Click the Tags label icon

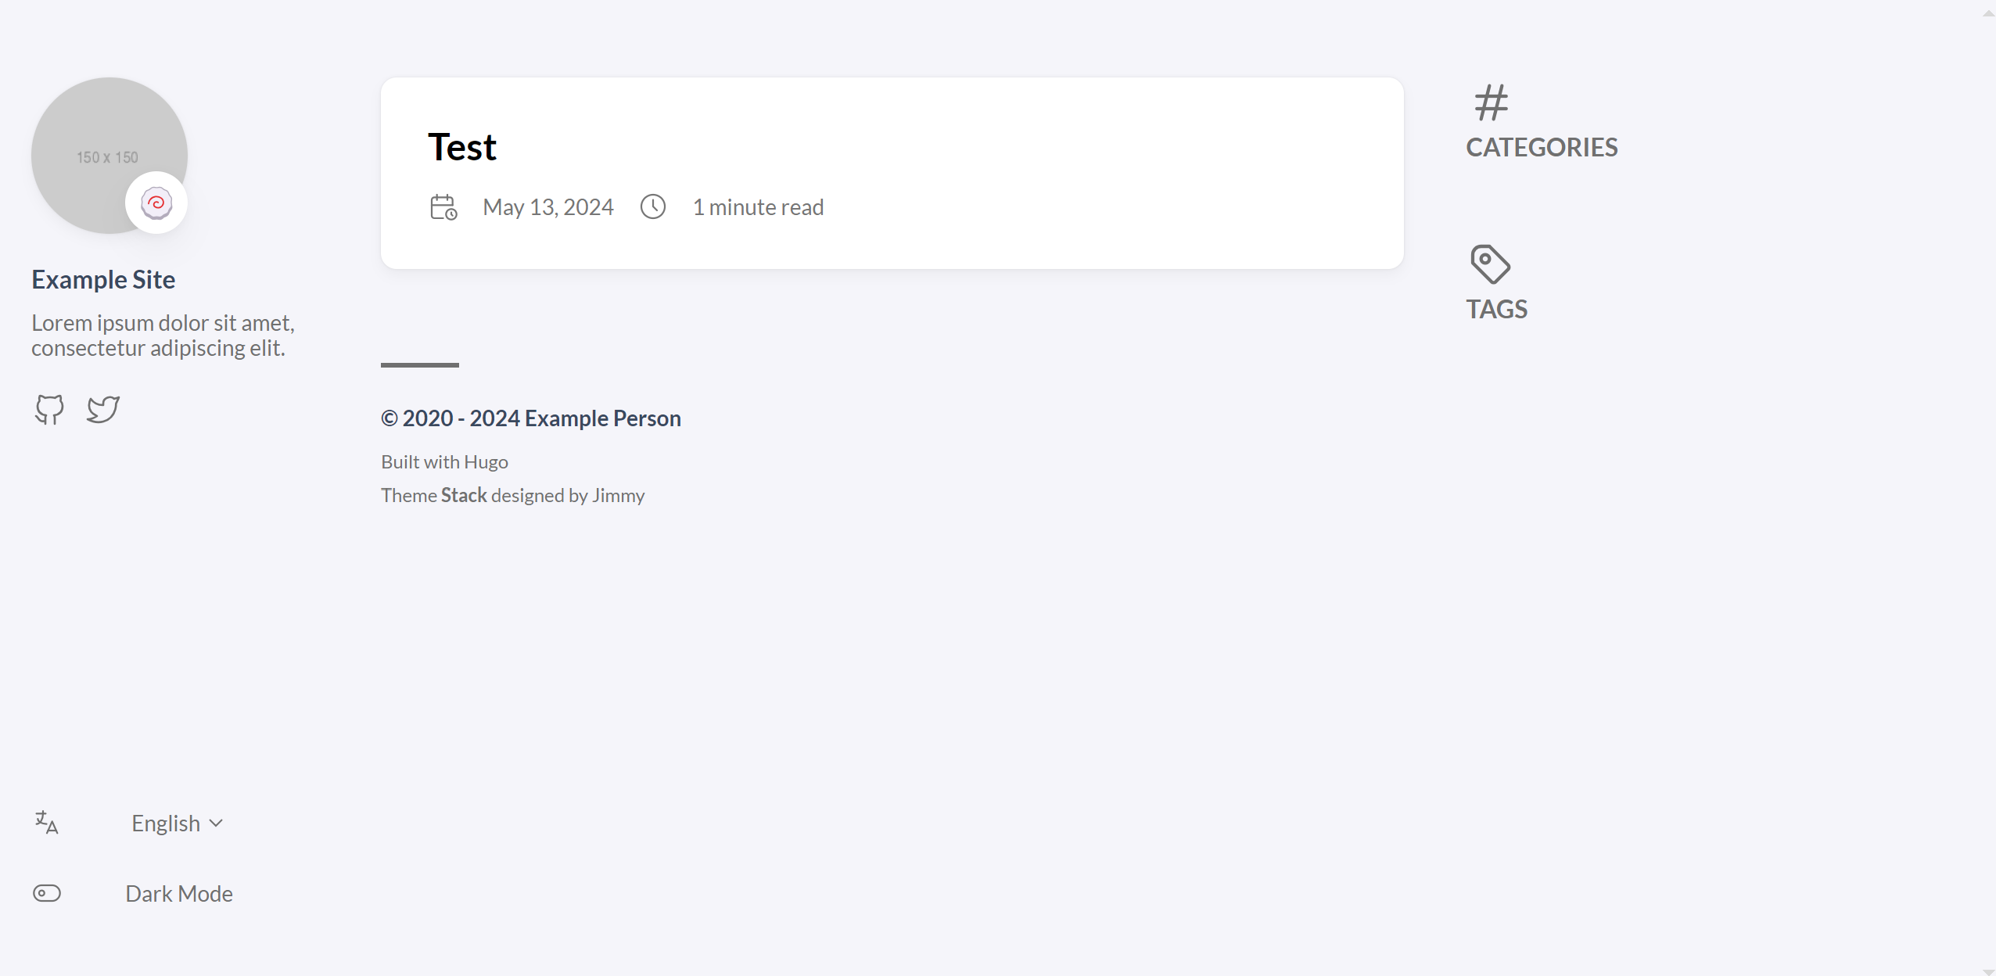1490,264
